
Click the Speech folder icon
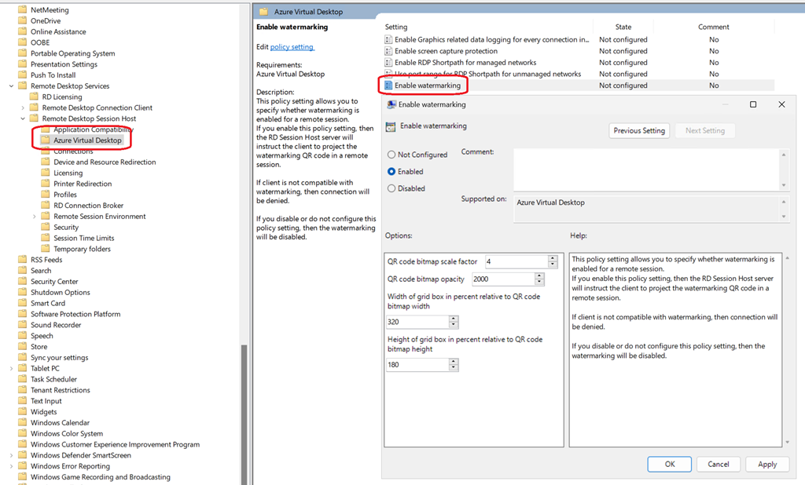(x=22, y=336)
